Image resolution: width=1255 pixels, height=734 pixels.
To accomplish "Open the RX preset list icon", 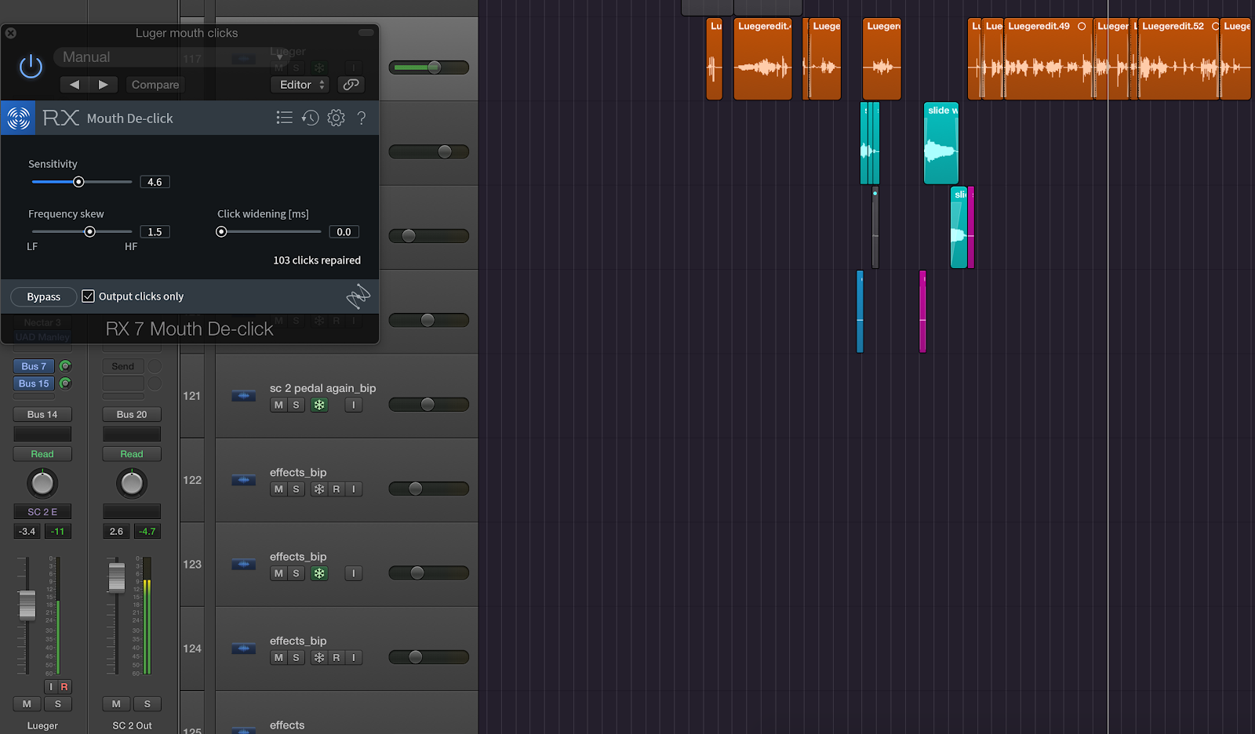I will click(285, 118).
